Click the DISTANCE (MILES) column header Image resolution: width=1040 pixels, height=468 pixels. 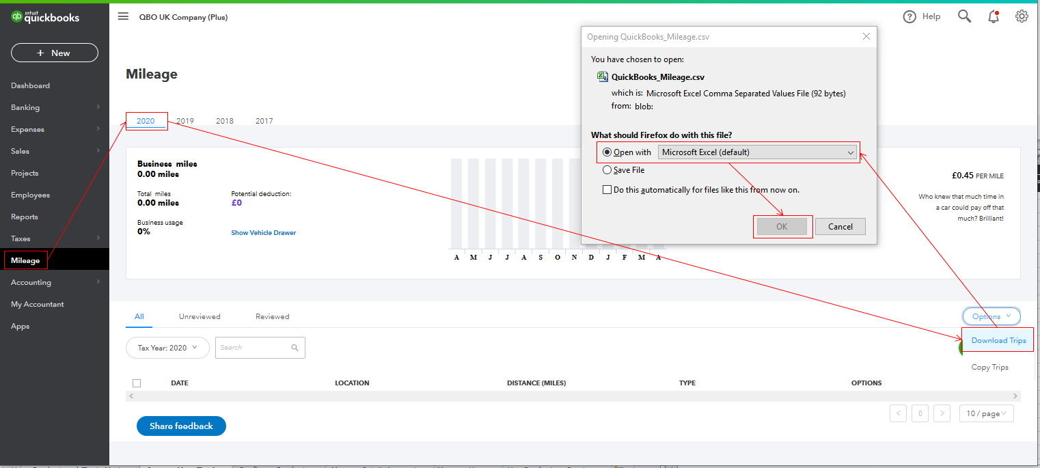pos(536,383)
